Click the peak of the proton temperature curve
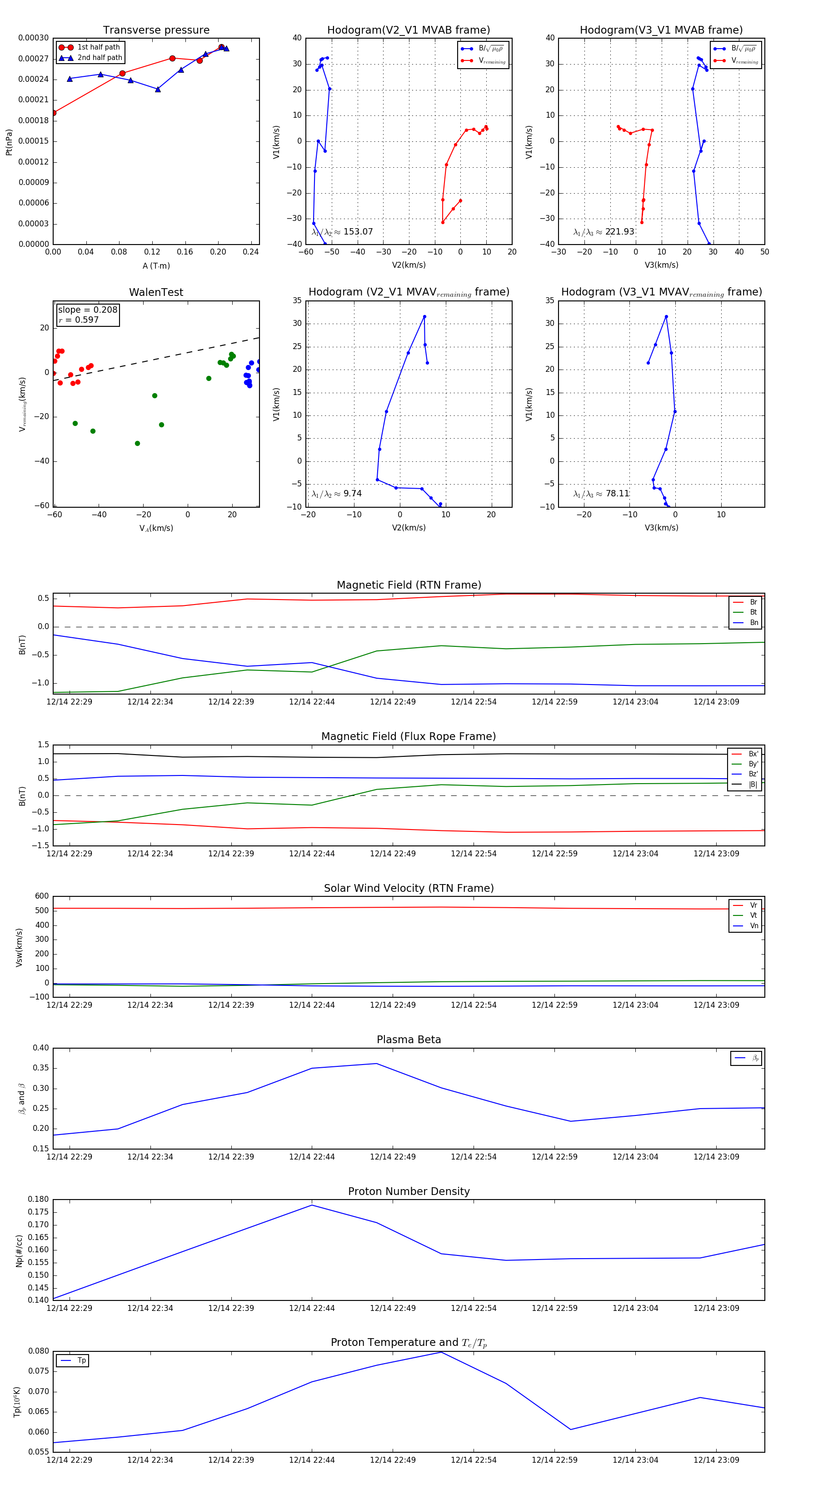 coord(441,1352)
